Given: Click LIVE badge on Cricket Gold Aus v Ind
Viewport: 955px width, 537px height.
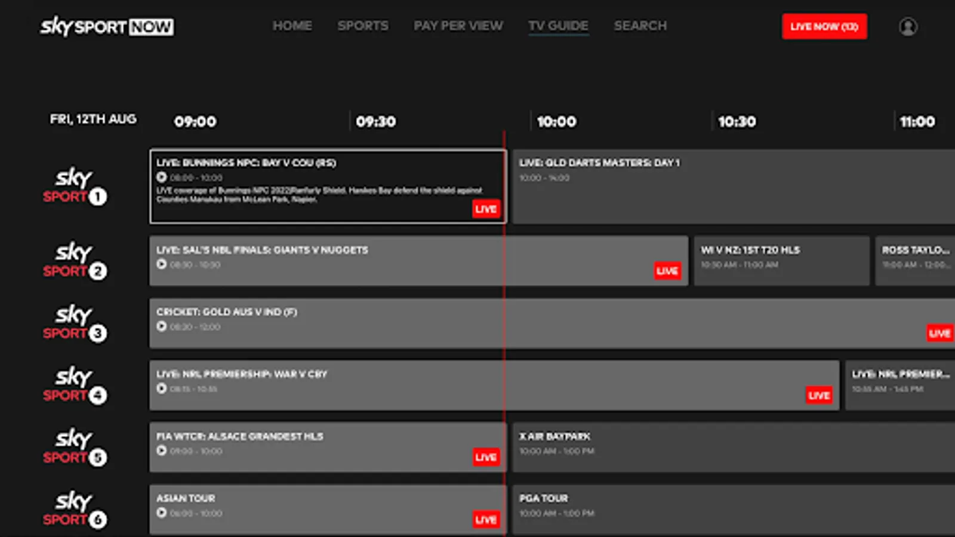Looking at the screenshot, I should [939, 333].
